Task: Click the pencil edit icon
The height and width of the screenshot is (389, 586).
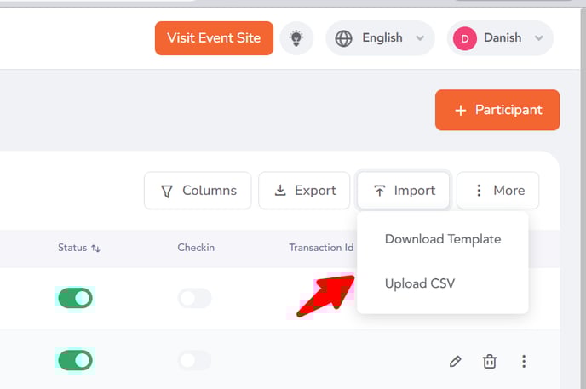Action: click(455, 361)
